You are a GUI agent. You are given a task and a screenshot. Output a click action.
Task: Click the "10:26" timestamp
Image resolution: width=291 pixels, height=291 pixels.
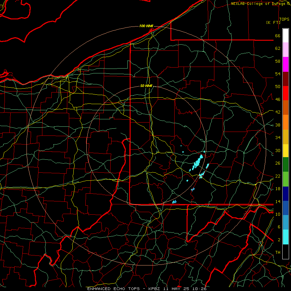199,289
